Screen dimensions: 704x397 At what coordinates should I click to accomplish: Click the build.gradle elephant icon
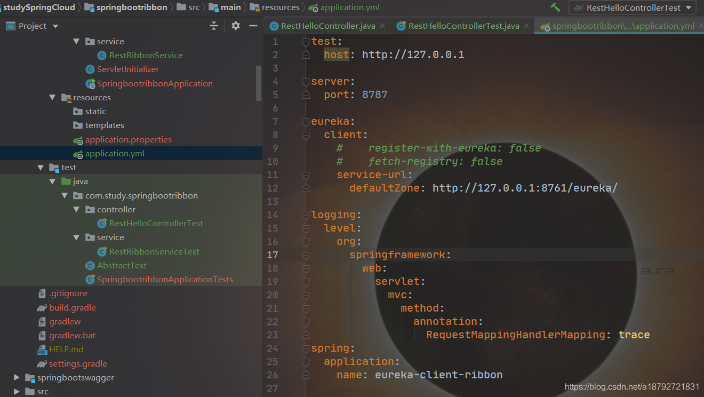click(x=42, y=308)
